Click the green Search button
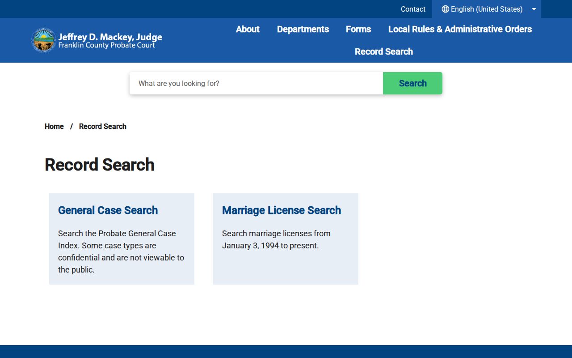Image resolution: width=572 pixels, height=358 pixels. (412, 83)
